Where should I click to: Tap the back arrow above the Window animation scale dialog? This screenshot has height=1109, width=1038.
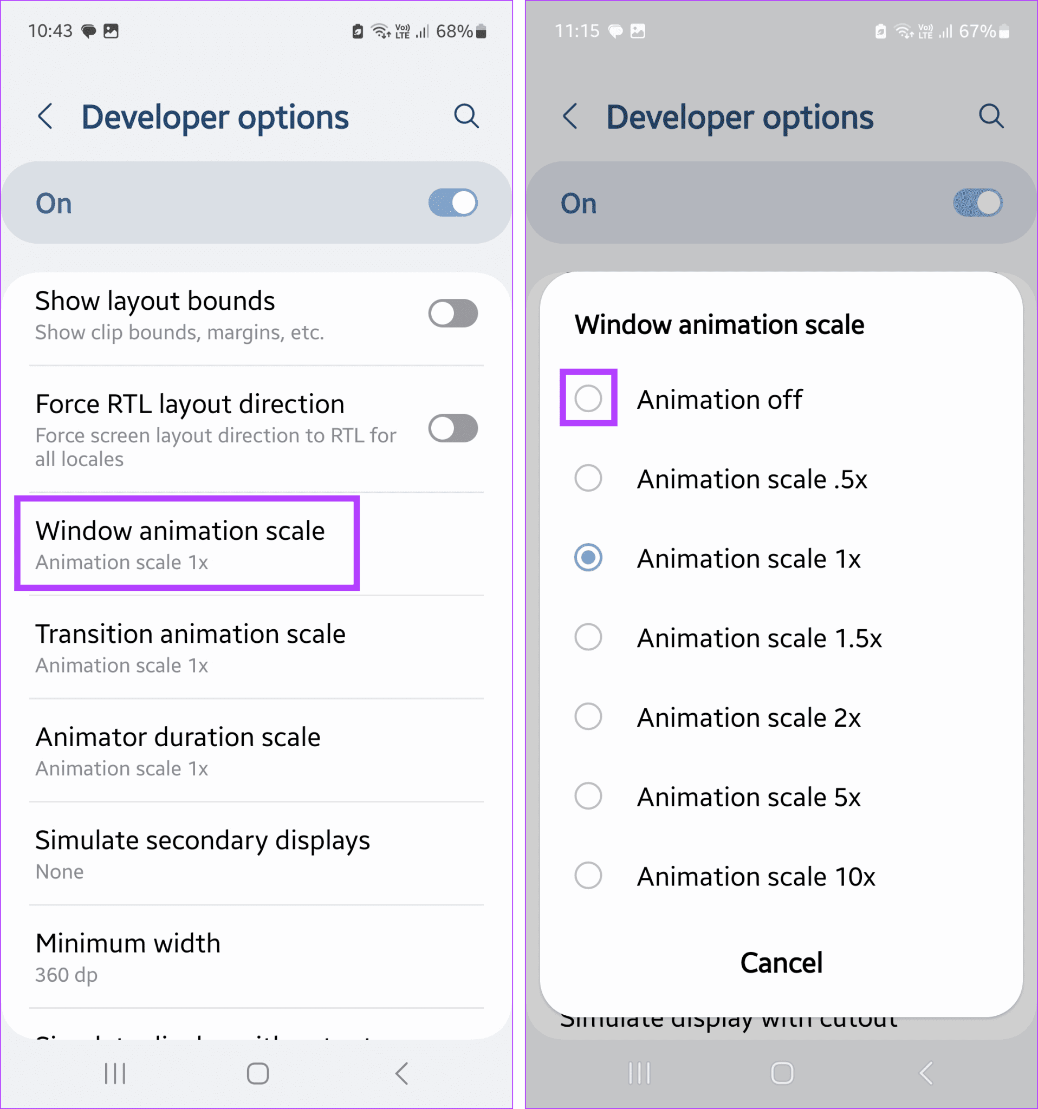click(x=570, y=116)
